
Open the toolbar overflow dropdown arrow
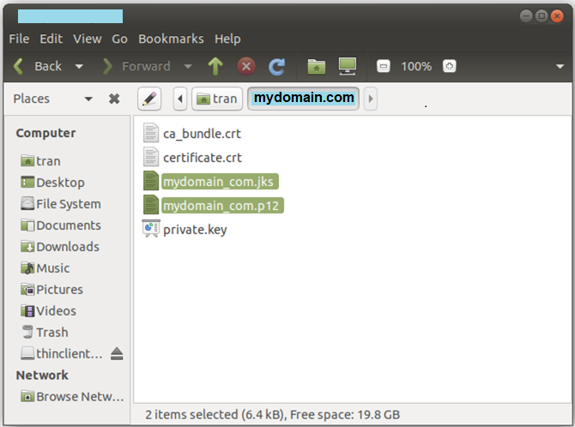pos(560,67)
